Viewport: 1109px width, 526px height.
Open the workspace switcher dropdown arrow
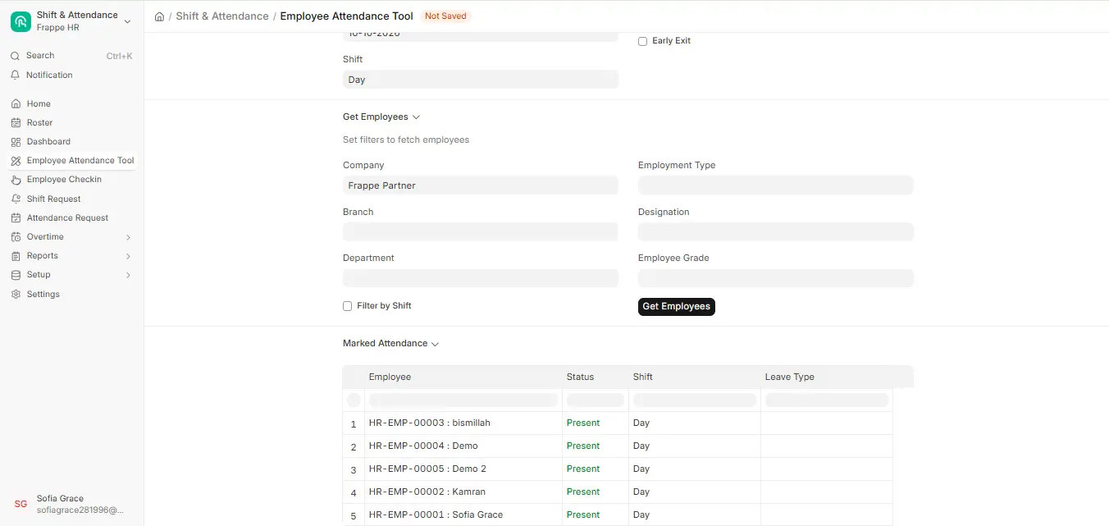tap(127, 21)
